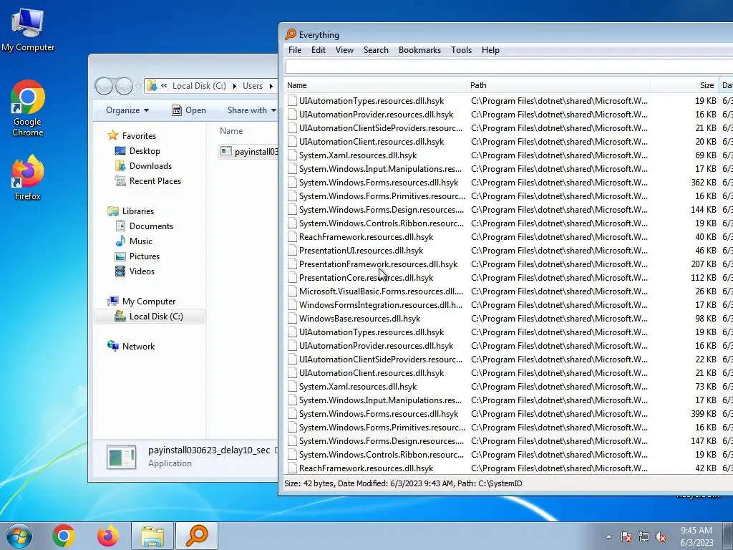Viewport: 733px width, 550px height.
Task: Expand arrow after Local Disk (C:) breadcrumb
Action: (x=234, y=86)
